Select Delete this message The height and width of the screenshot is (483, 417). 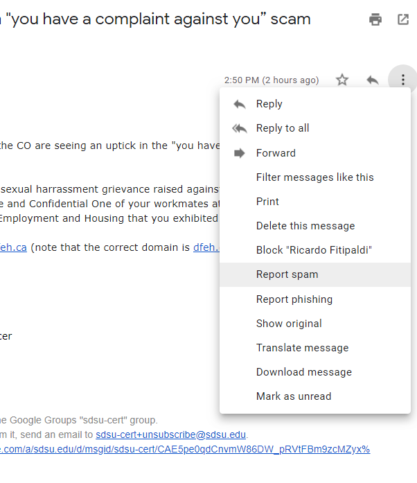[x=305, y=226]
